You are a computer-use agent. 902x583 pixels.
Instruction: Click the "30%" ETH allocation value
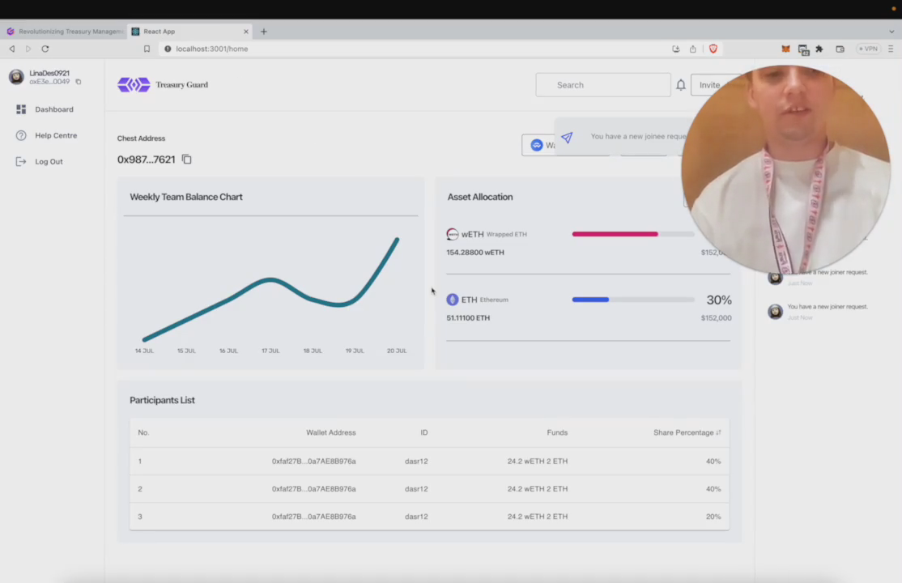(719, 300)
